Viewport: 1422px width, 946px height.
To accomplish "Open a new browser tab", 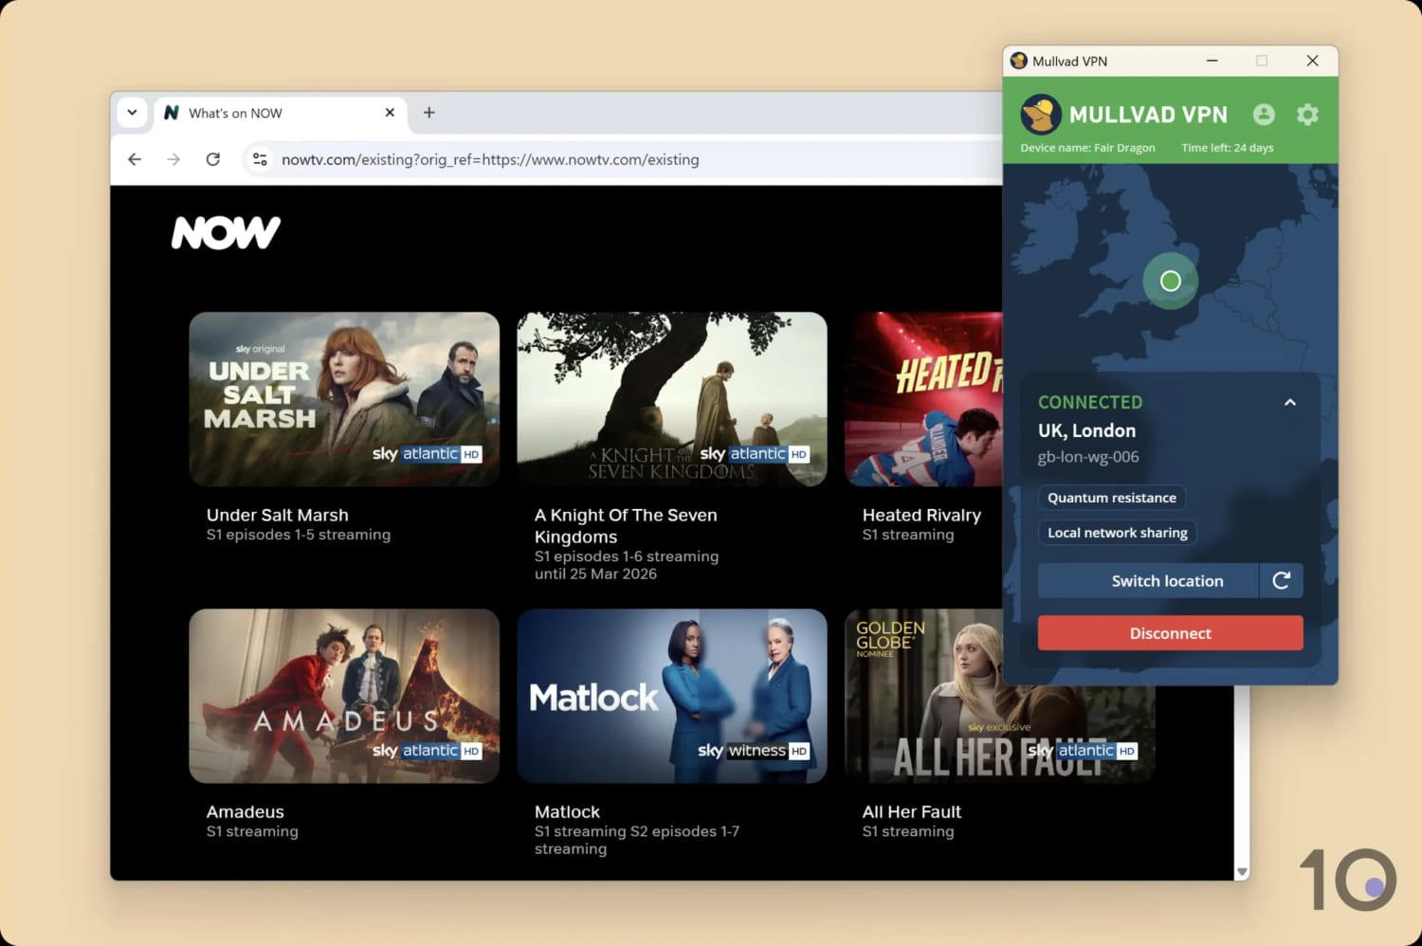I will pyautogui.click(x=428, y=112).
